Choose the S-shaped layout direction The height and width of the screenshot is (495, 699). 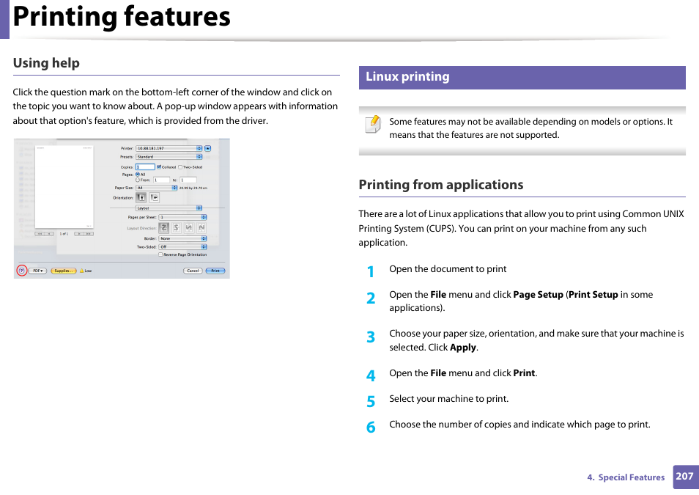[x=177, y=227]
